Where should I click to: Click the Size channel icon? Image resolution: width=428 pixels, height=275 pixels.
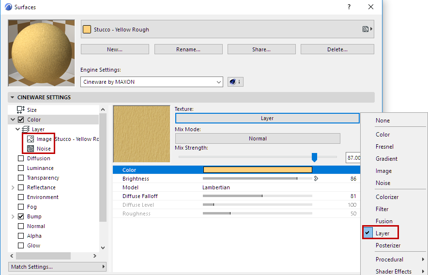[21, 110]
